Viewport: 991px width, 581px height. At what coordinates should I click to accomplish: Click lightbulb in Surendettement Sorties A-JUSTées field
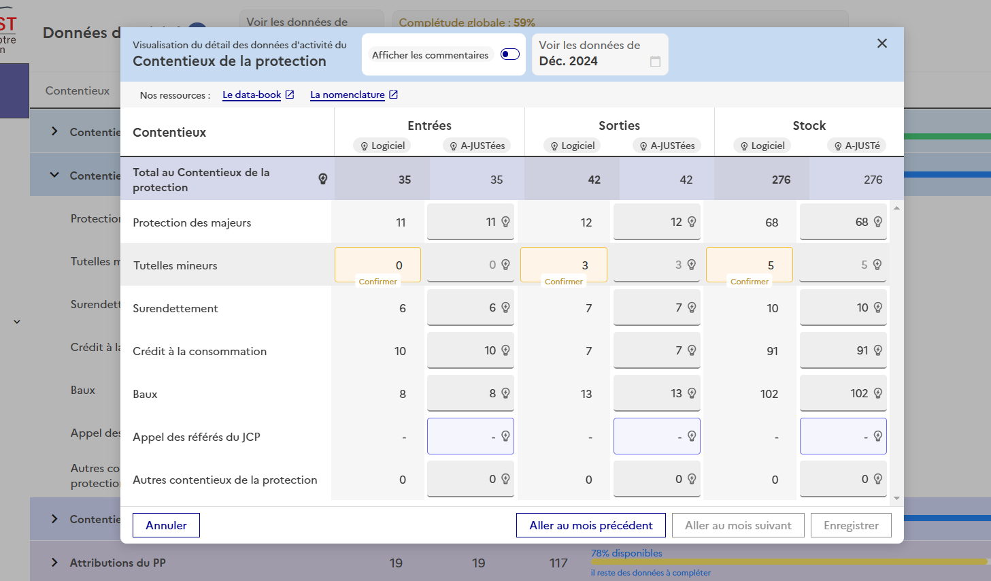point(692,308)
